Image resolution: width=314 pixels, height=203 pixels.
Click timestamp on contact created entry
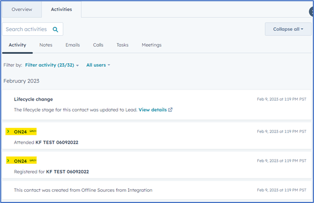pos(281,190)
